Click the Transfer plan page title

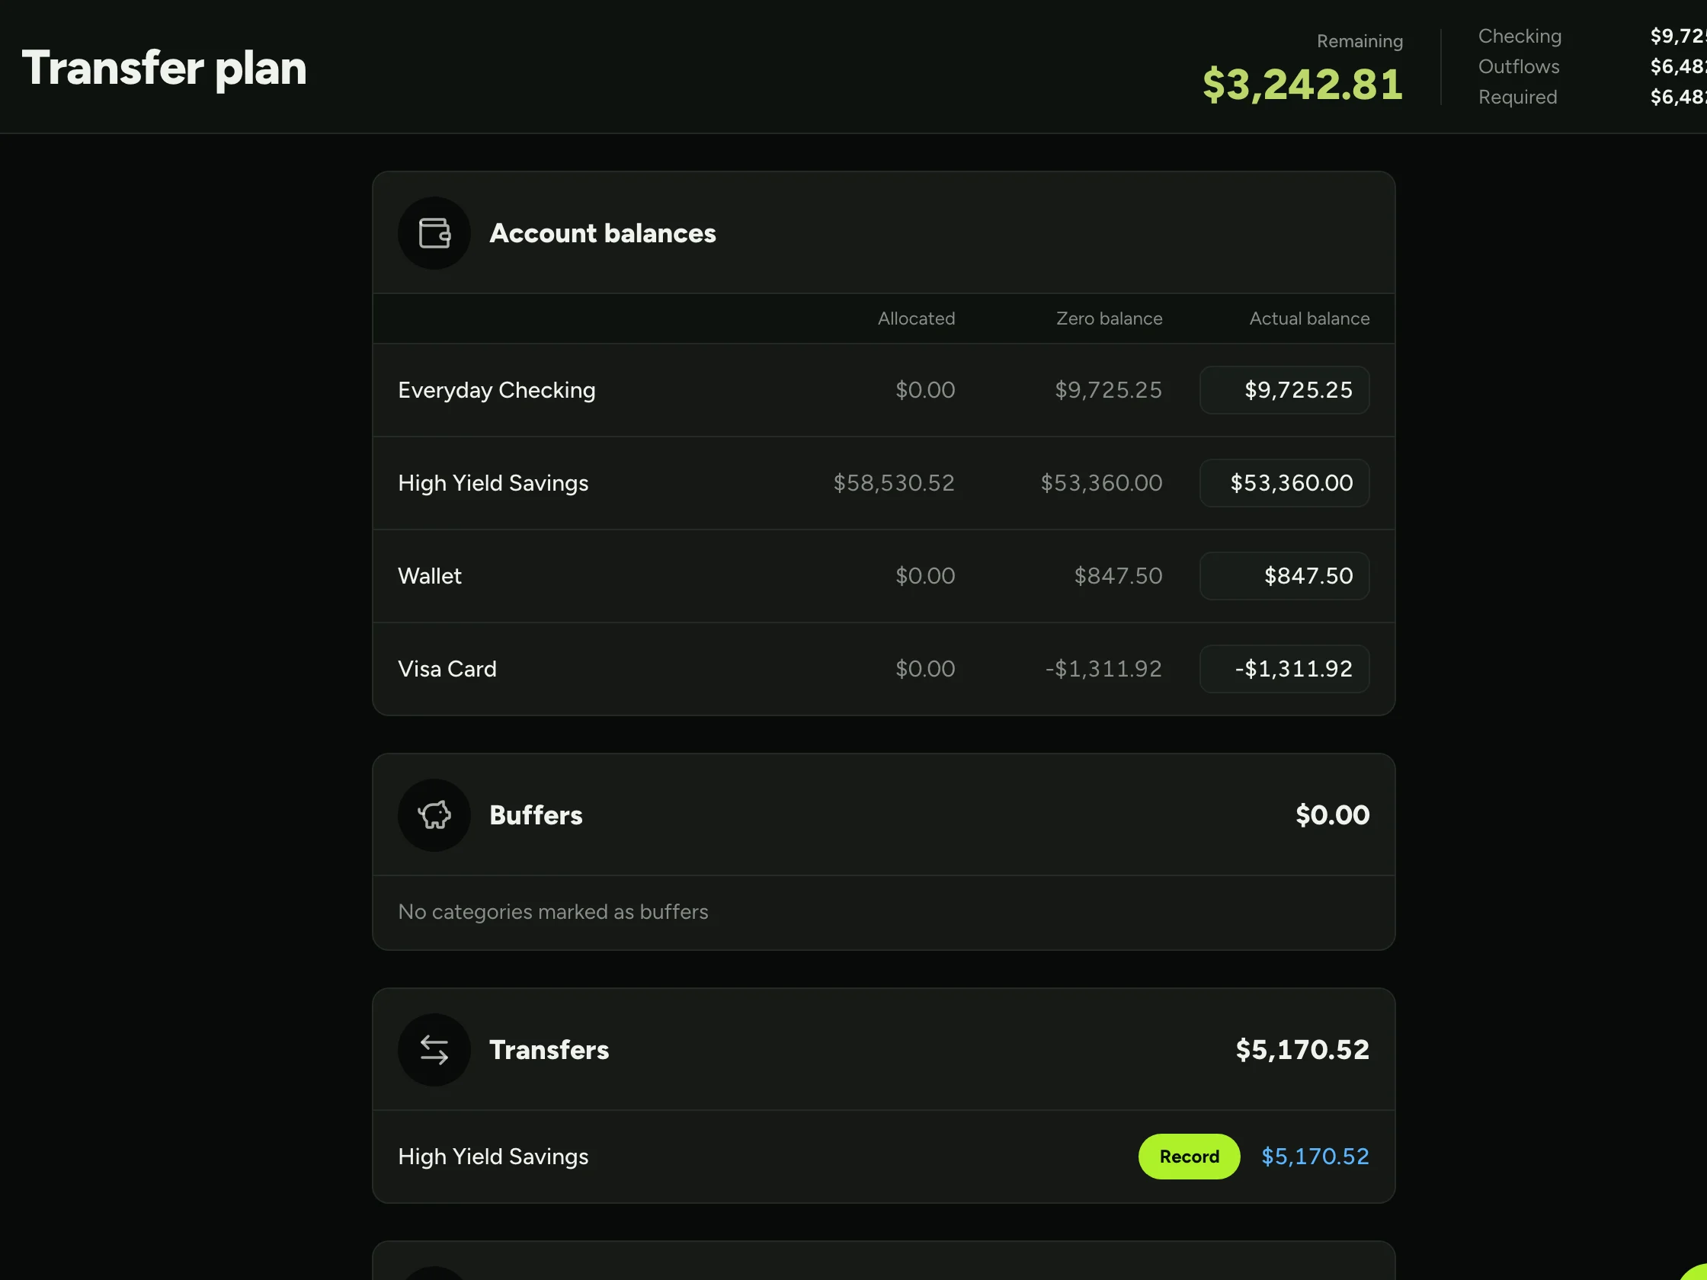coord(164,68)
